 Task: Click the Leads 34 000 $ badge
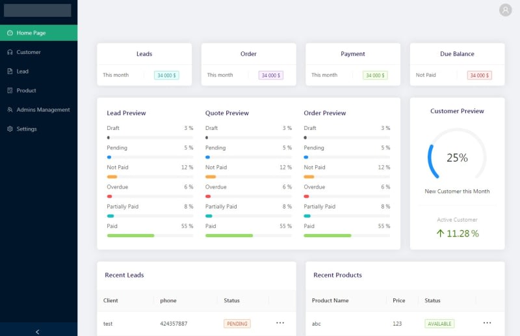tap(166, 75)
